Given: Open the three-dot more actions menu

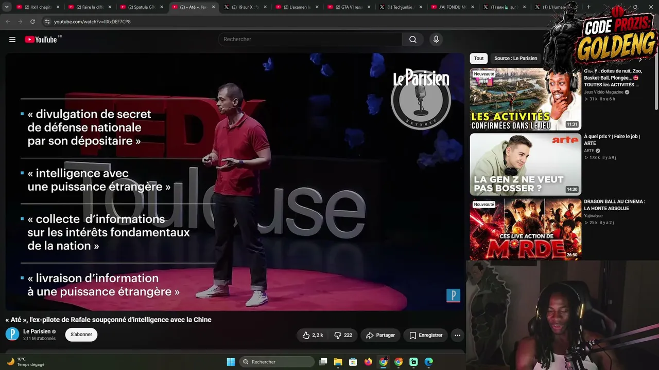Looking at the screenshot, I should pyautogui.click(x=457, y=335).
